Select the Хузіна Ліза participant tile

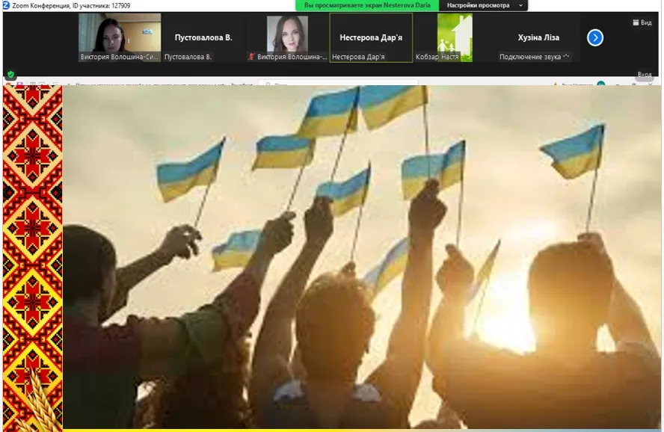[x=538, y=37]
